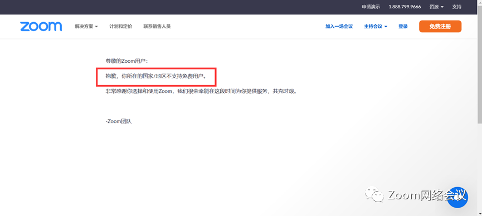482x216 pixels.
Task: Select the -Zoom团队 signature text
Action: (118, 121)
